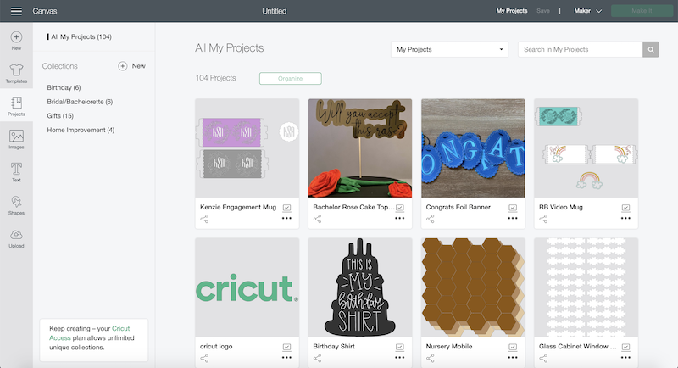
Task: Open more options for Congrats Foil Banner
Action: coord(513,219)
